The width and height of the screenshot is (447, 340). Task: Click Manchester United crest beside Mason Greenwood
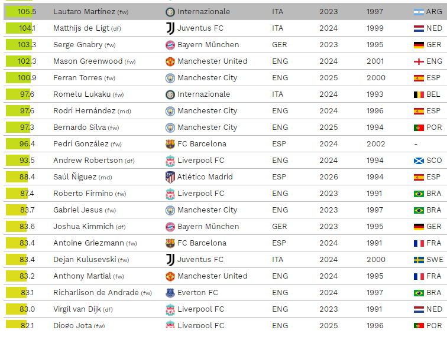tap(170, 61)
